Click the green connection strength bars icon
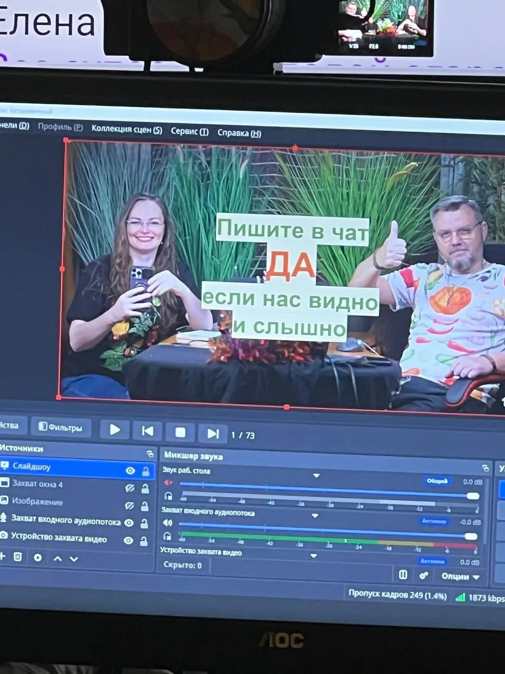The height and width of the screenshot is (674, 505). tap(460, 597)
